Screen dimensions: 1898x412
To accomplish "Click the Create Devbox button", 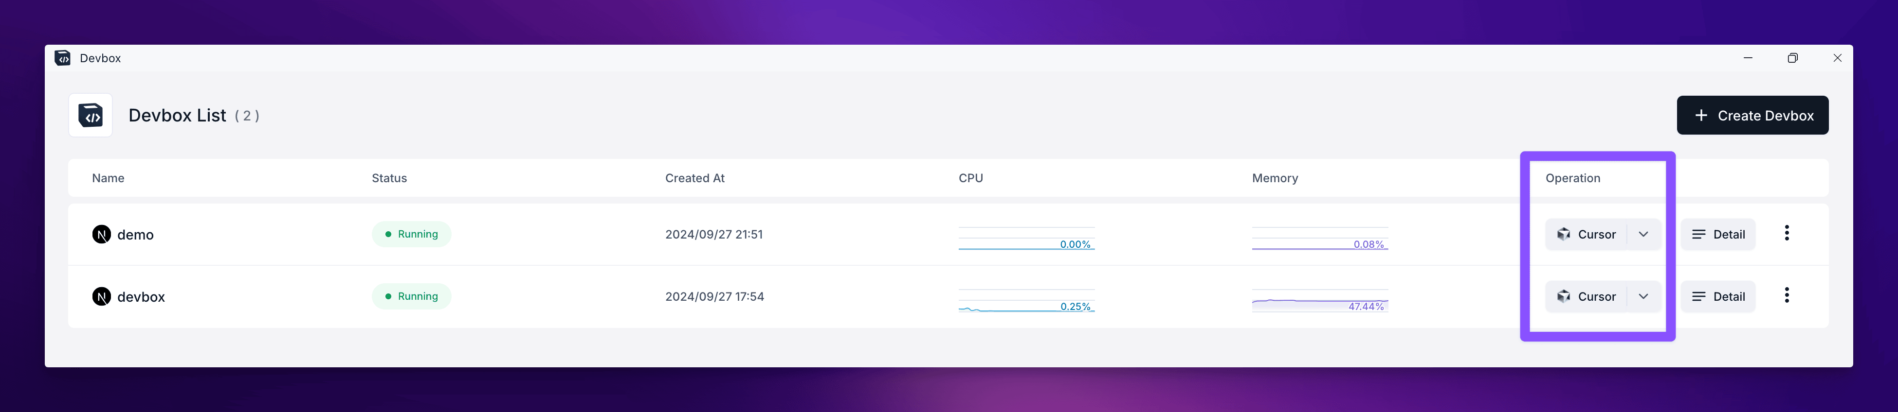I will tap(1752, 116).
